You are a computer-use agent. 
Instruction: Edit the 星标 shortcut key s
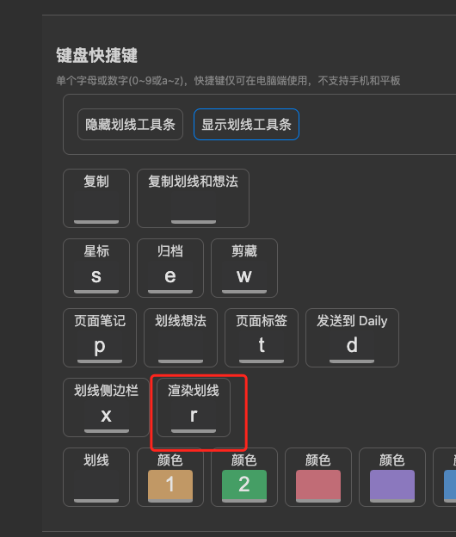[x=96, y=278]
